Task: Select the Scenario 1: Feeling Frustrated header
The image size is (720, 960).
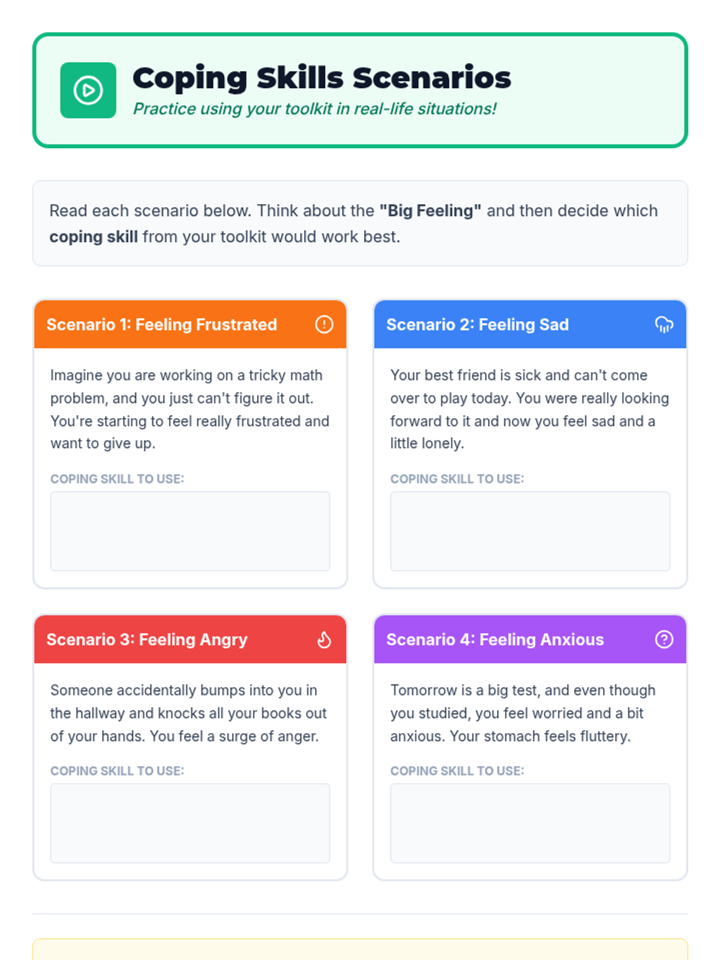Action: 190,325
